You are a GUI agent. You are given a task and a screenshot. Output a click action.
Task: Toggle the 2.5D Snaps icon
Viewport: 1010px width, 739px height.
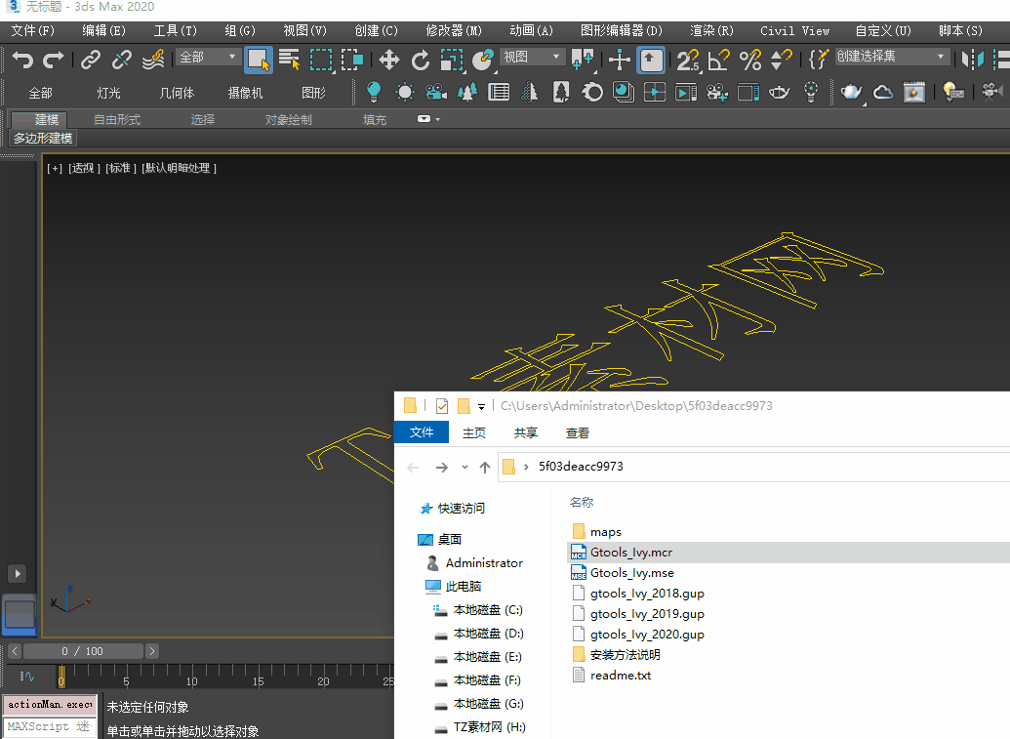pos(688,61)
